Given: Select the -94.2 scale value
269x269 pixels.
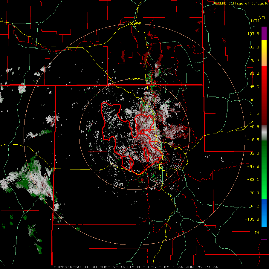Looking at the screenshot, I should (x=253, y=206).
